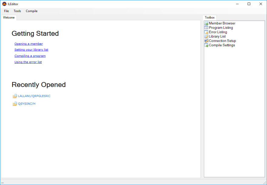Click the Program Listing icon
The width and height of the screenshot is (267, 185).
tap(206, 28)
